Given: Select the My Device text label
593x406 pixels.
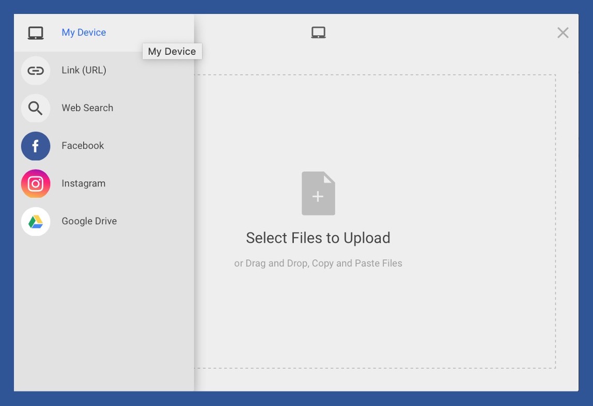Looking at the screenshot, I should point(84,33).
